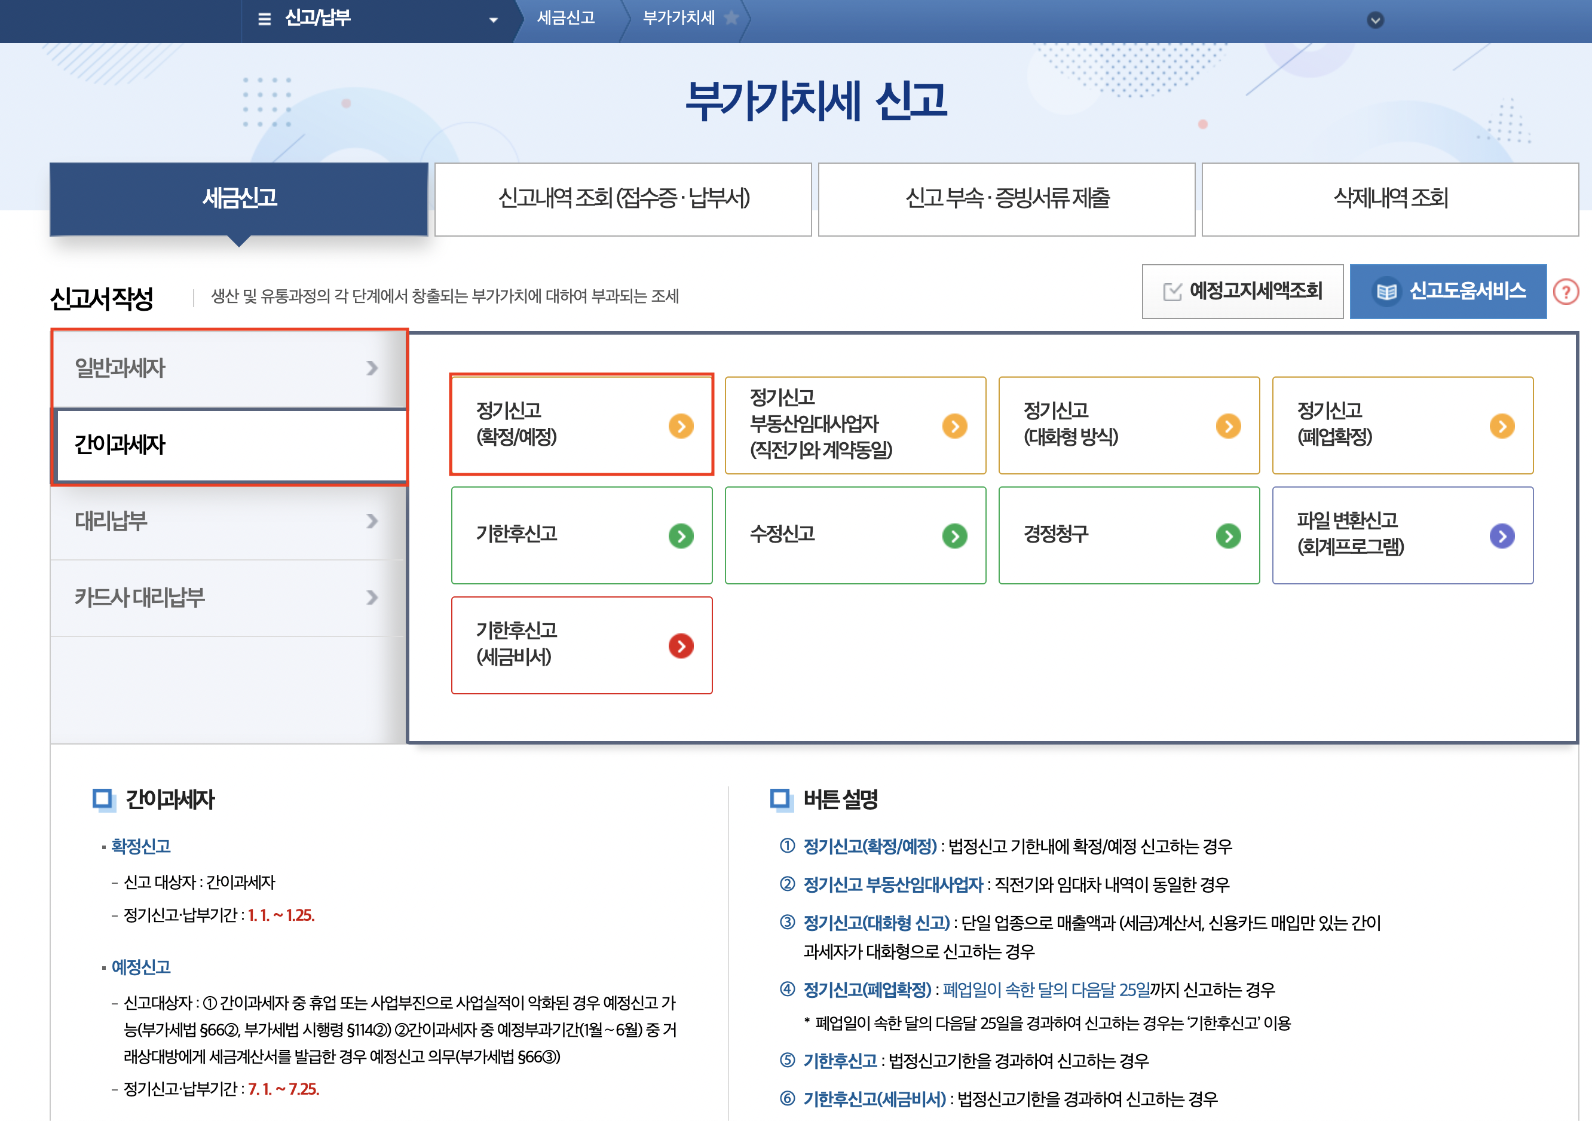Click the favorite star next to 부가가치세
Viewport: 1592px width, 1121px height.
(731, 18)
